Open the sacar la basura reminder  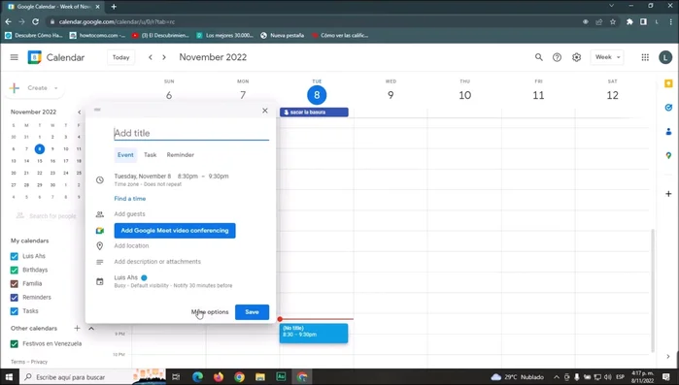[x=314, y=112]
